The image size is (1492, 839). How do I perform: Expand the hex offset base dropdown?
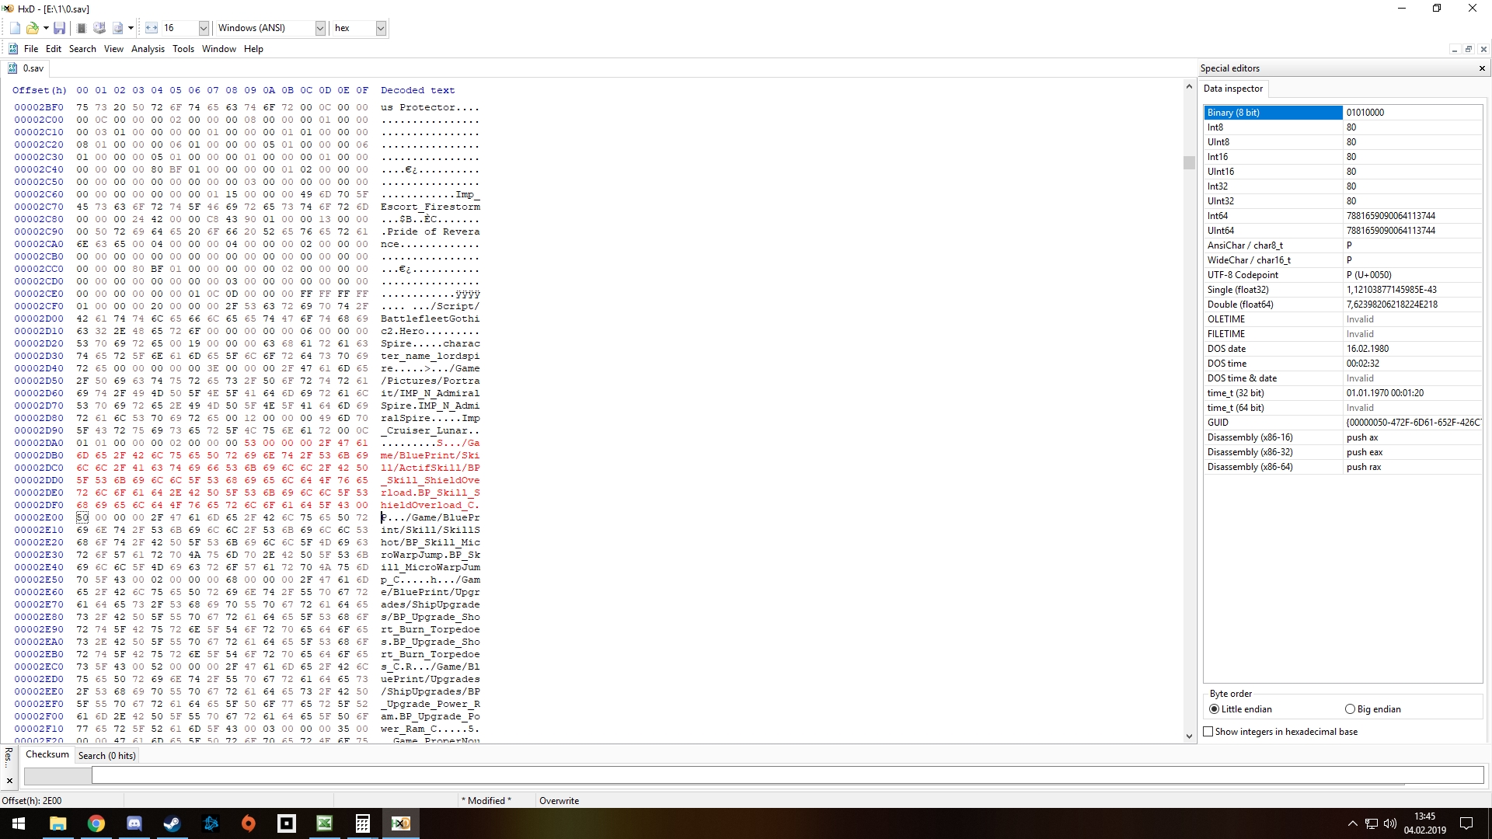click(381, 28)
